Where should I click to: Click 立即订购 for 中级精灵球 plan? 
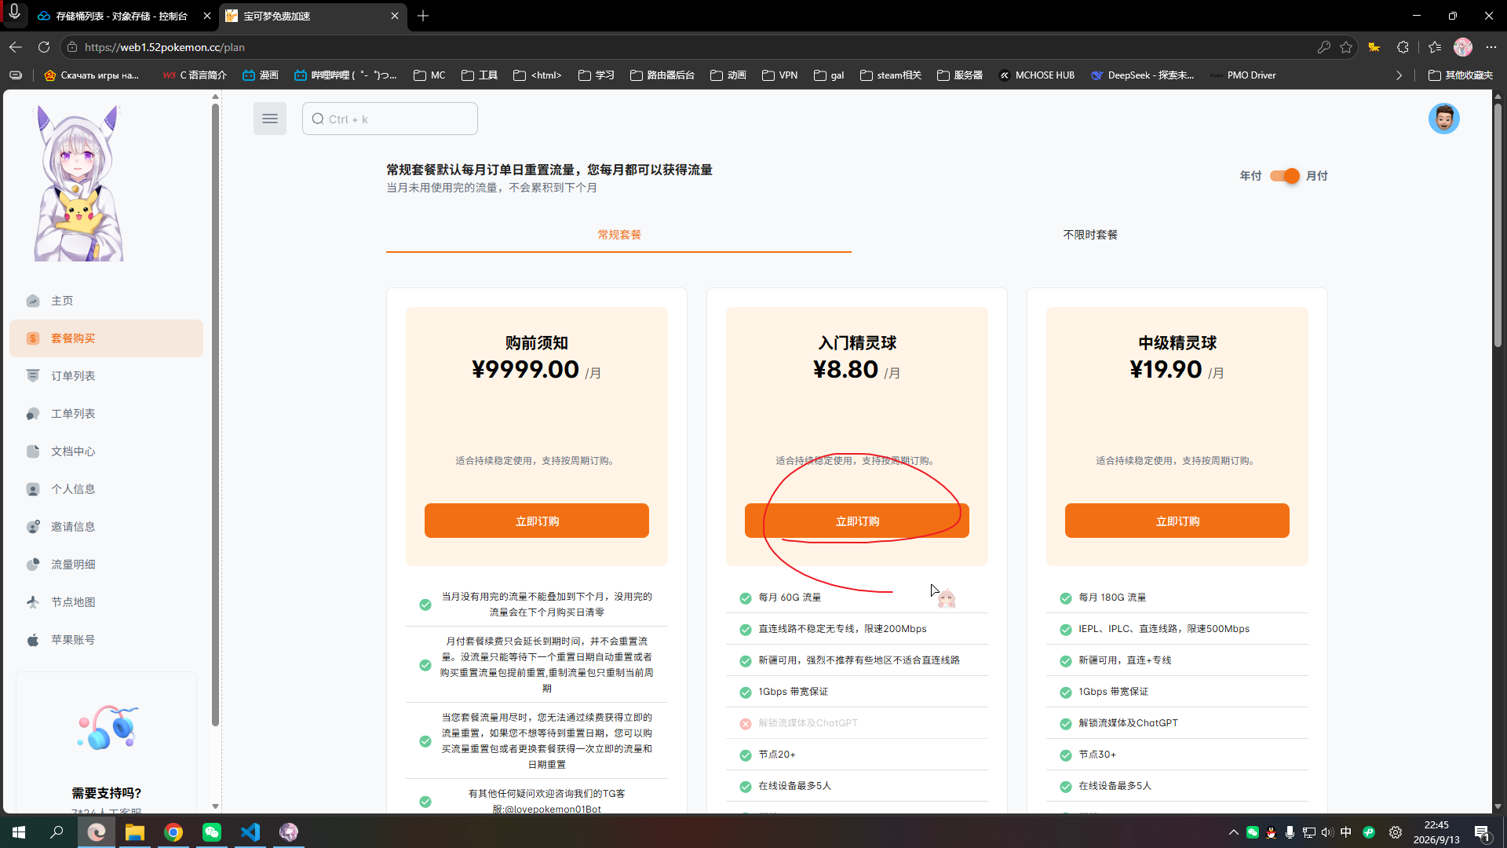click(1177, 521)
